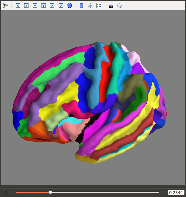Click the time value field showing 0.2344
Viewport: 186px width, 197px height.
pos(176,192)
